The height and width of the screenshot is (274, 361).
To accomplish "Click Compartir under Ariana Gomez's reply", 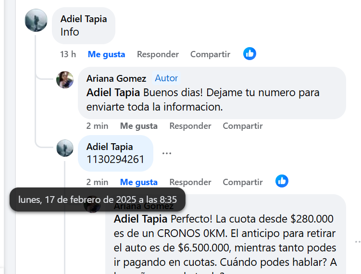I will [243, 126].
